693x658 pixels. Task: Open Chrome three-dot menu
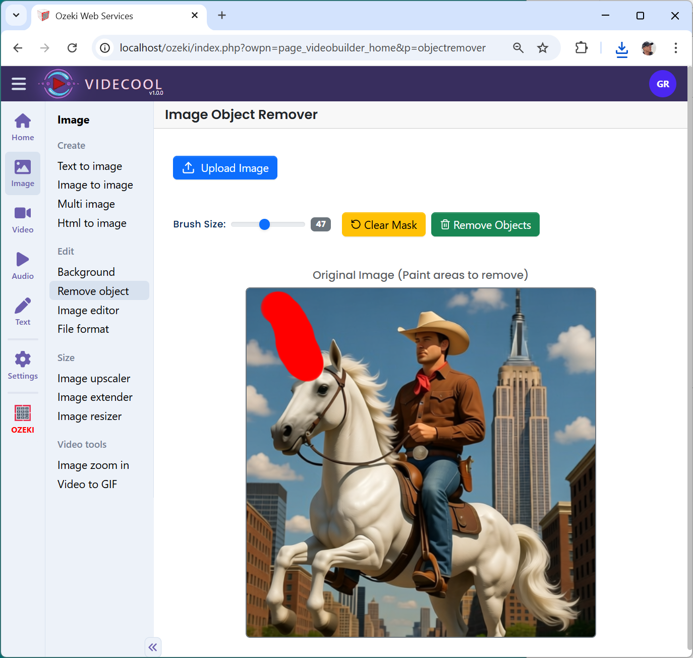point(675,48)
